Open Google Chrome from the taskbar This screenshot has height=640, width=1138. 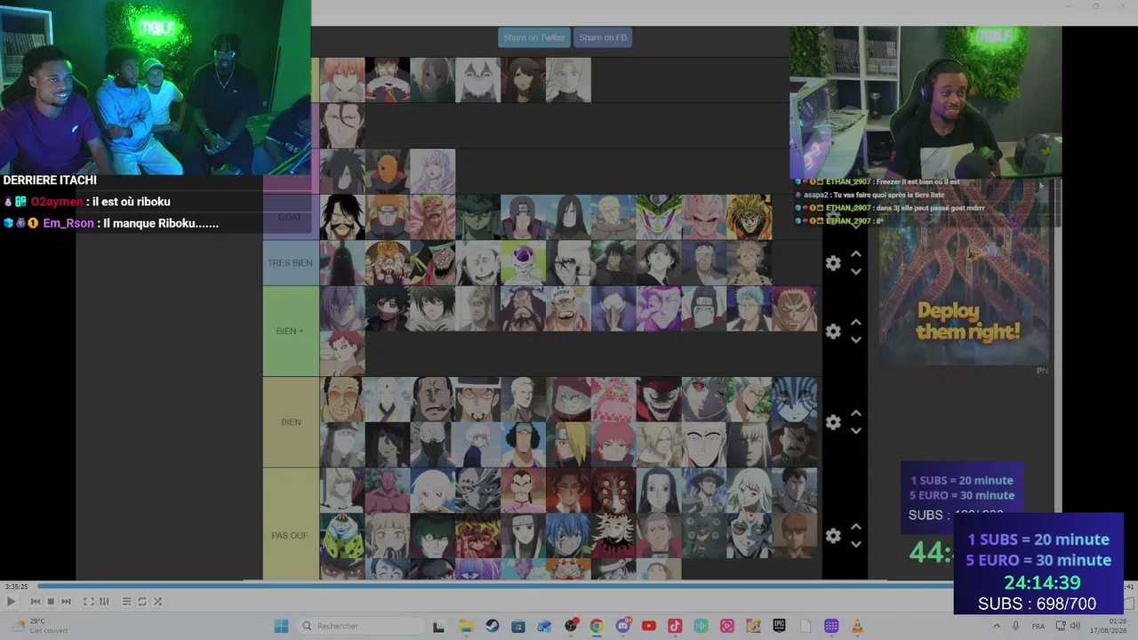click(x=596, y=626)
